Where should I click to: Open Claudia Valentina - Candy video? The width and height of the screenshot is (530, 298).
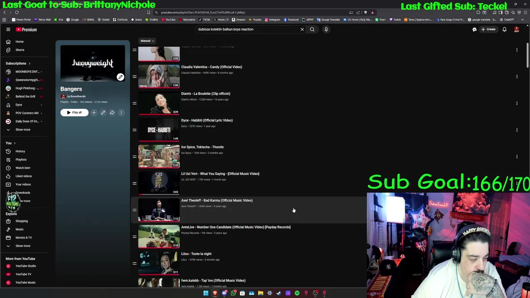click(x=212, y=67)
